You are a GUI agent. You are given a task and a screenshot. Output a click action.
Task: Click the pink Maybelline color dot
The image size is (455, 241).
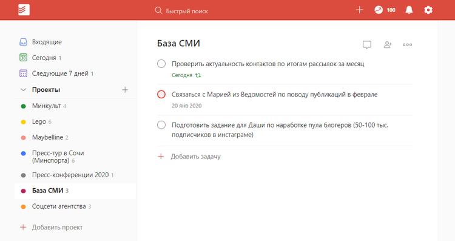[24, 138]
